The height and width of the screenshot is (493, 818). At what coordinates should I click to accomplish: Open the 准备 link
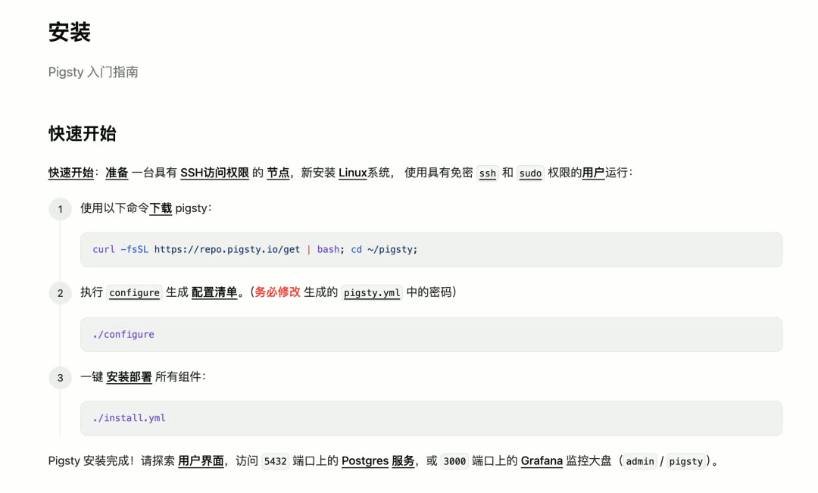(x=117, y=173)
